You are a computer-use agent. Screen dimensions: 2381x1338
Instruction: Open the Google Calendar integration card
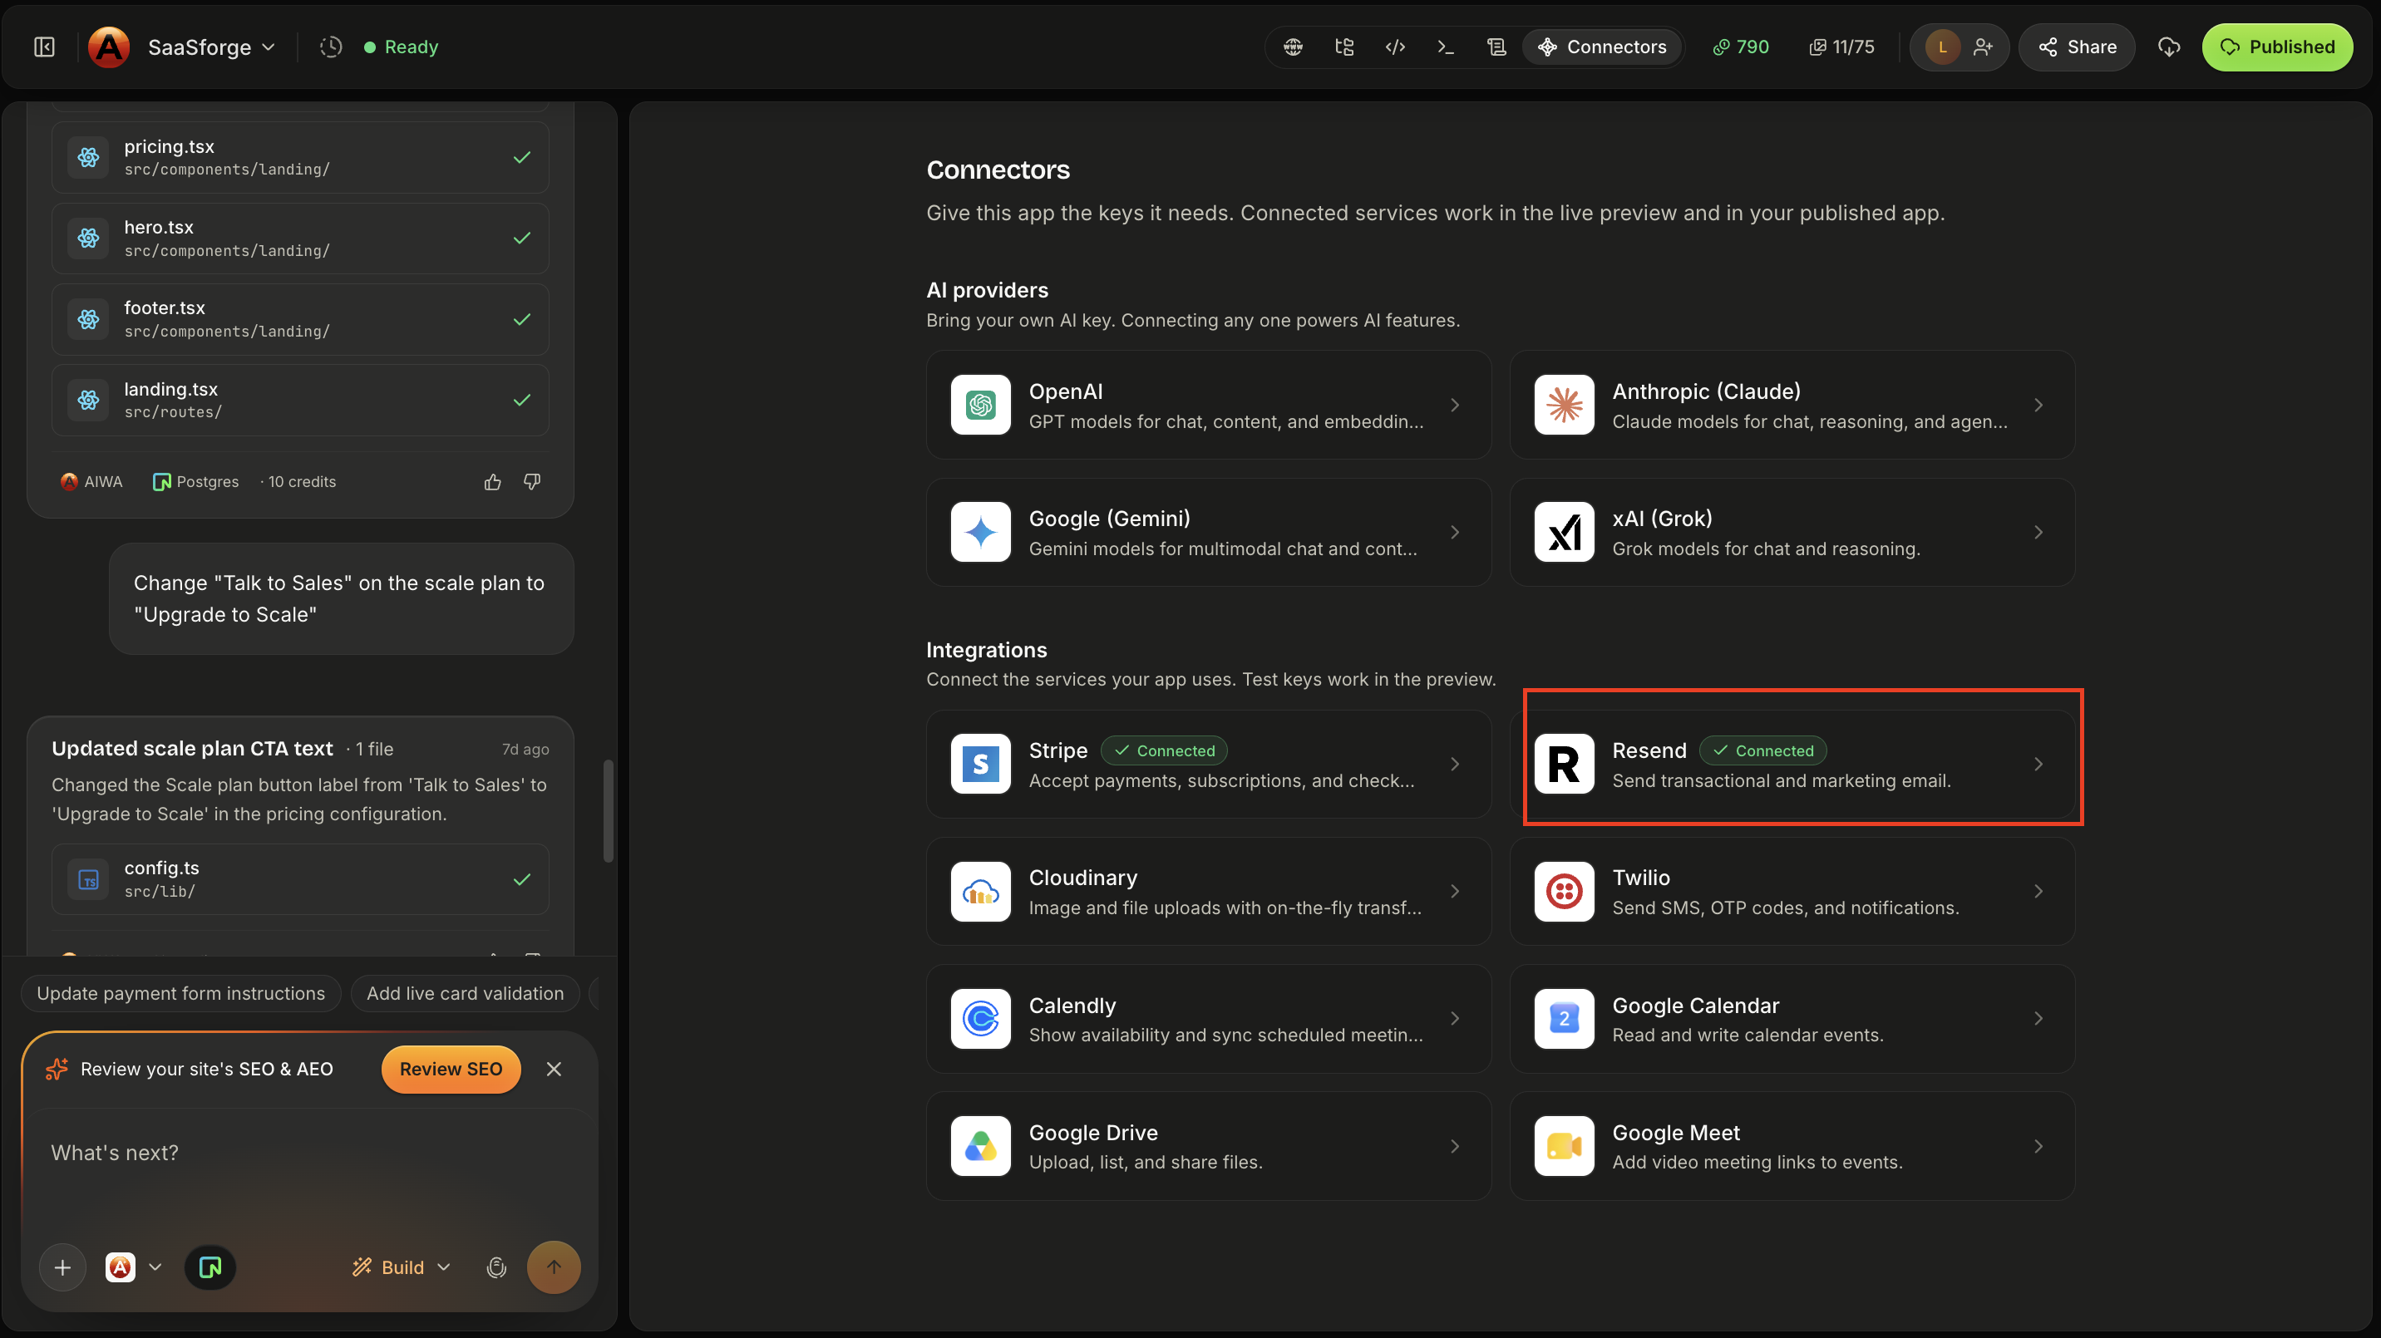(1792, 1019)
